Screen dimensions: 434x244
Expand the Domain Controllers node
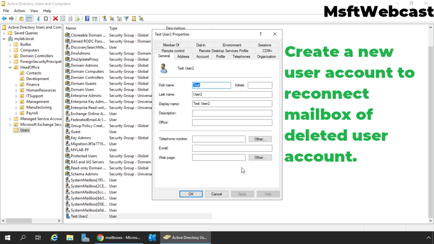click(10, 56)
